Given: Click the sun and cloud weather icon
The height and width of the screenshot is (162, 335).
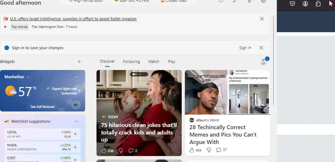Looking at the screenshot, I should [x=11, y=91].
